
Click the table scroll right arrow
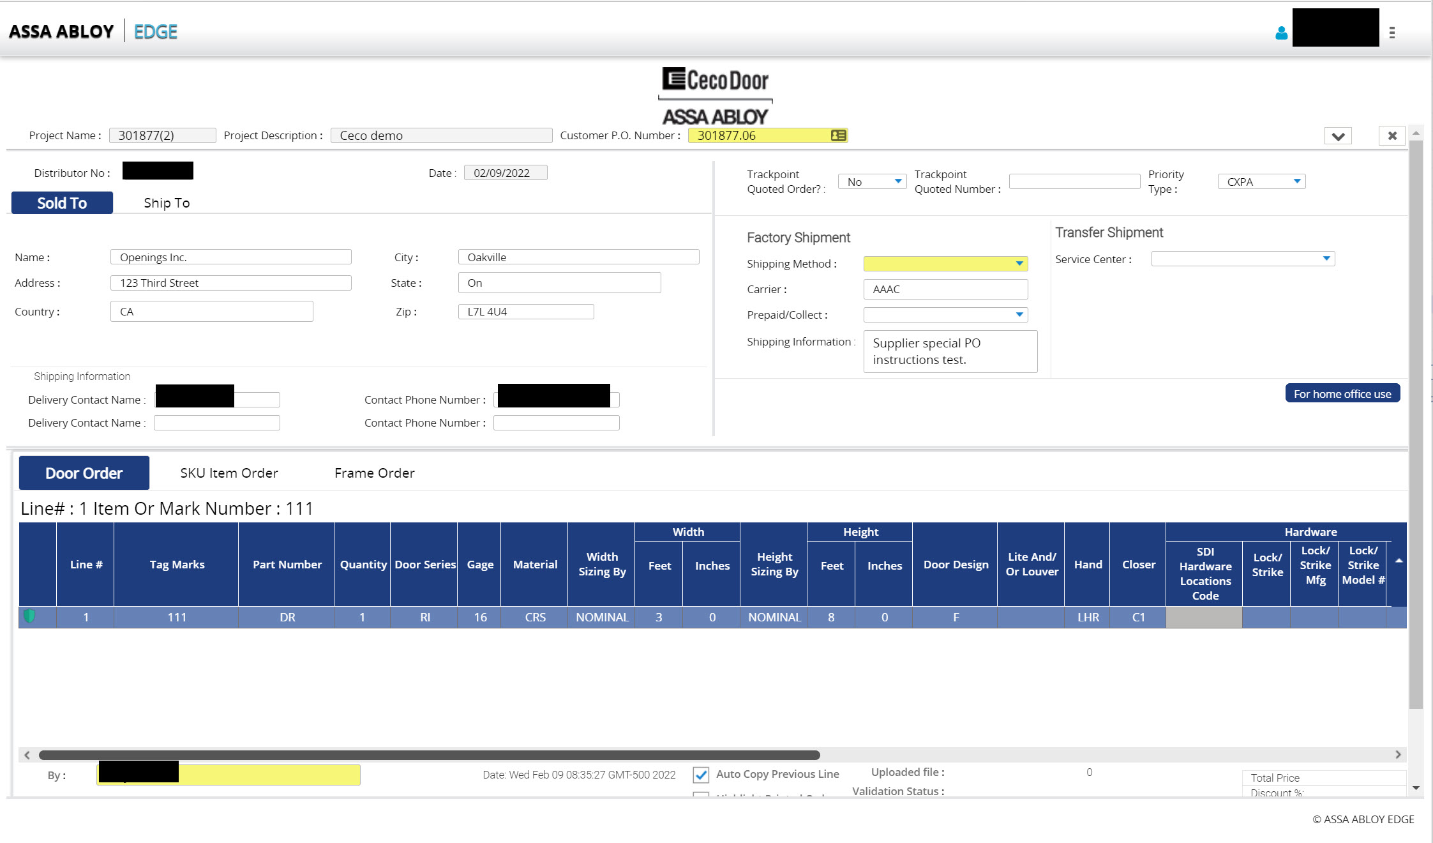[1398, 755]
